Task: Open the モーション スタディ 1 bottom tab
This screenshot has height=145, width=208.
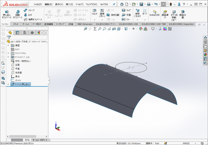Action: click(41, 140)
